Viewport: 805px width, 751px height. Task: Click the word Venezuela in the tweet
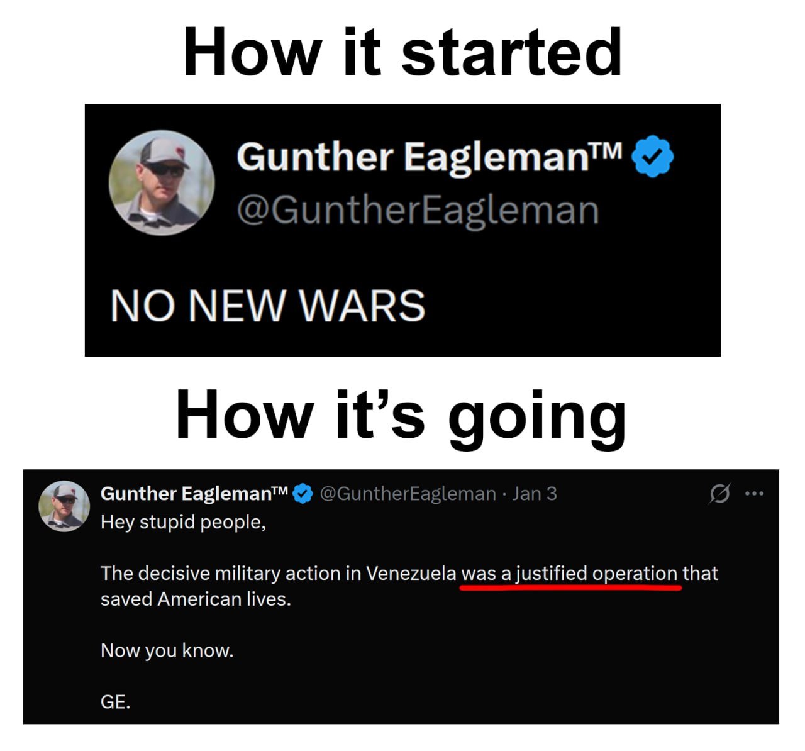pos(411,574)
